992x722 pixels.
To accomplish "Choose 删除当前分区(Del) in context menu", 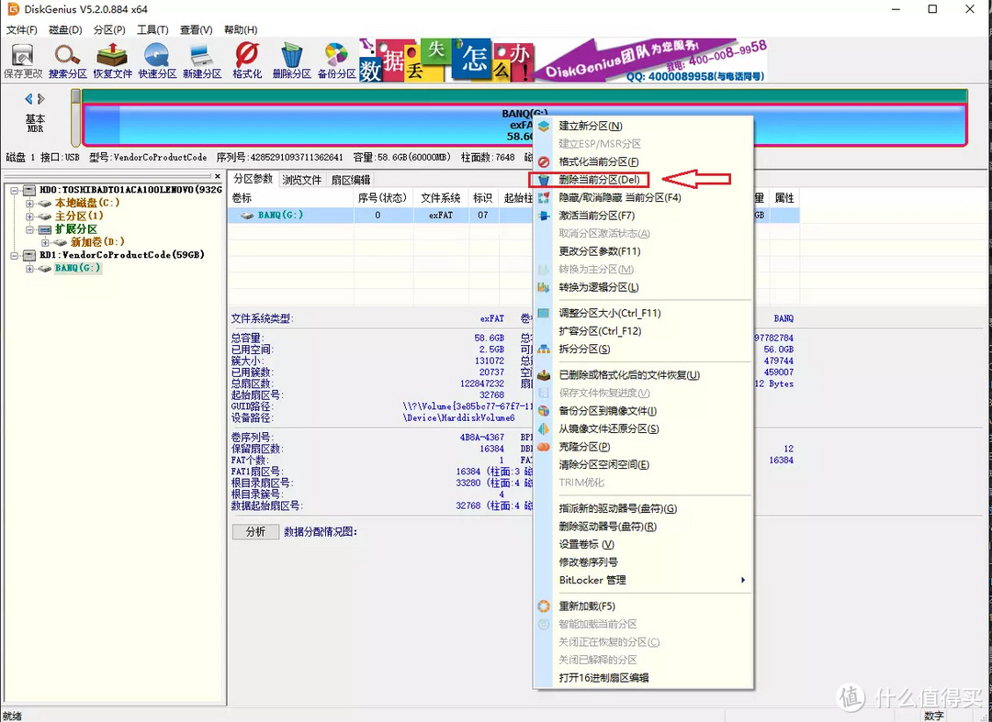I will [643, 180].
